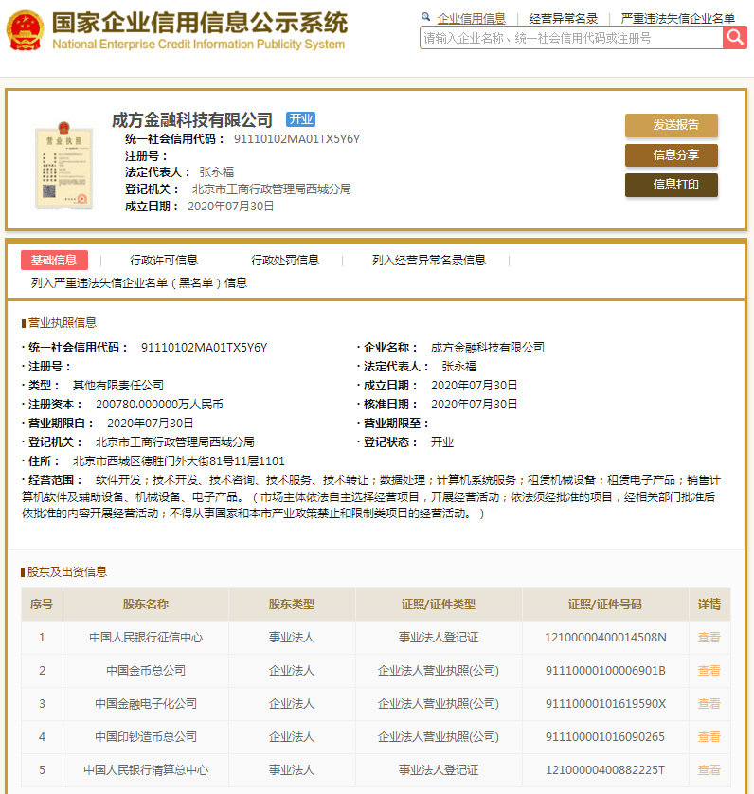Click 查看 for 中国人民银行清算总中心
The image size is (754, 794).
click(x=709, y=769)
